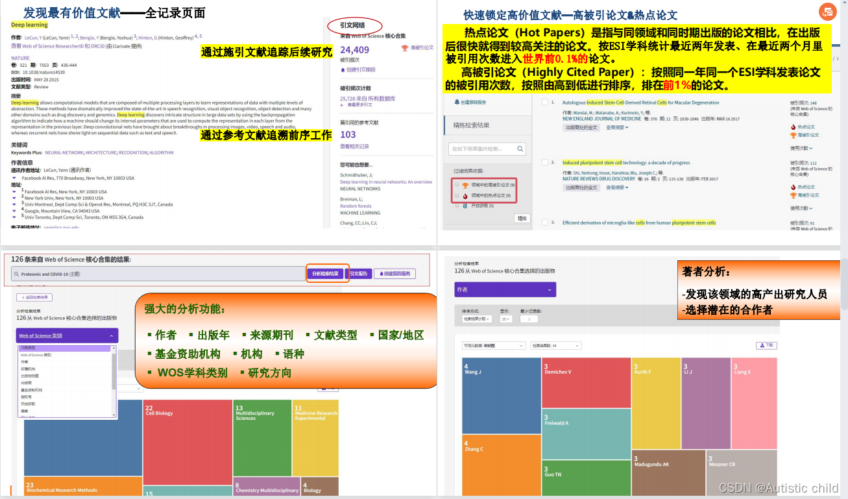The width and height of the screenshot is (848, 499).
Task: Expand address 2 New York Univ arrow
Action: pos(14,198)
